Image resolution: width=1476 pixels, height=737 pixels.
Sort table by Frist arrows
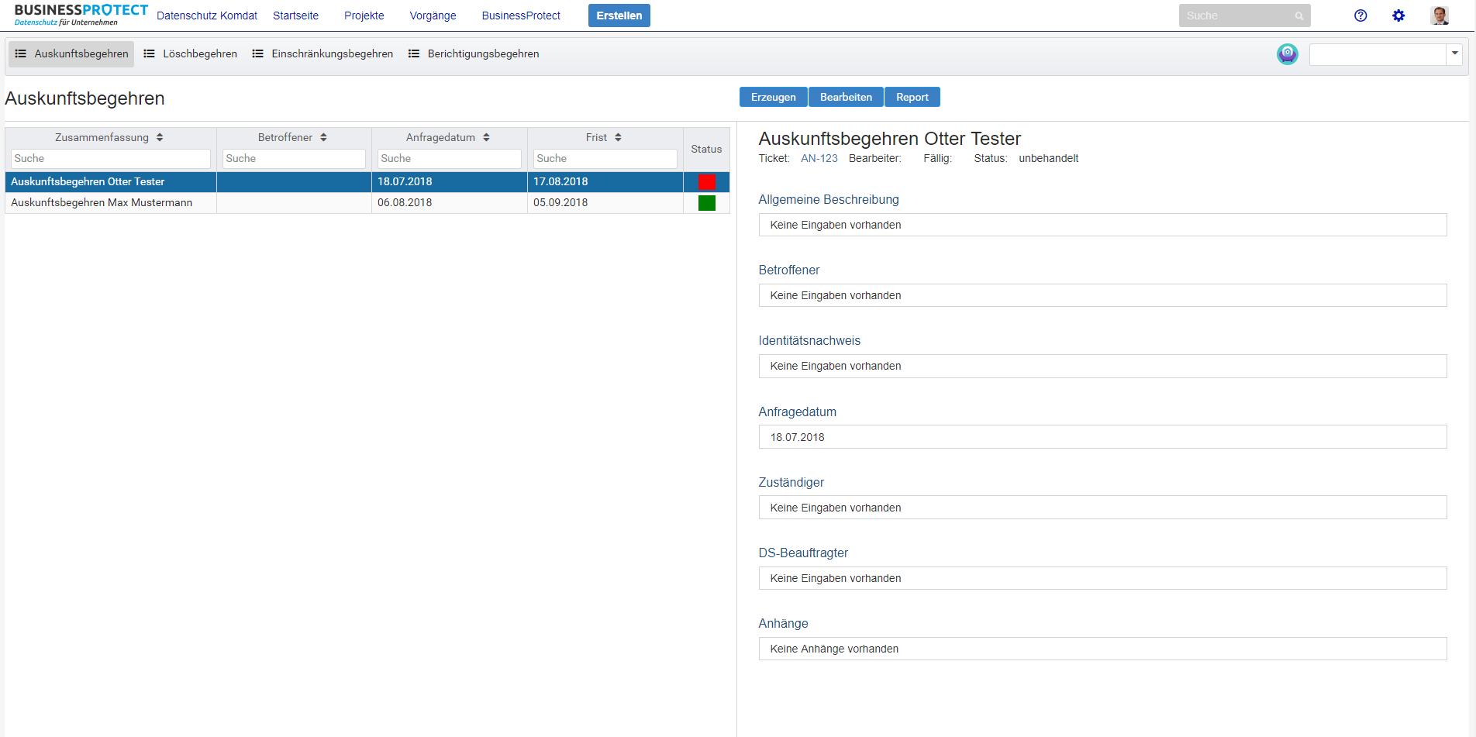click(x=618, y=137)
